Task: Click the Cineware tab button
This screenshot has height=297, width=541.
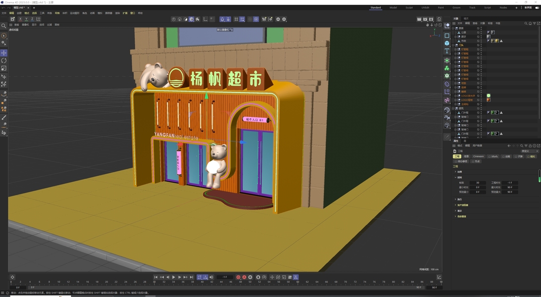Action: (478, 156)
